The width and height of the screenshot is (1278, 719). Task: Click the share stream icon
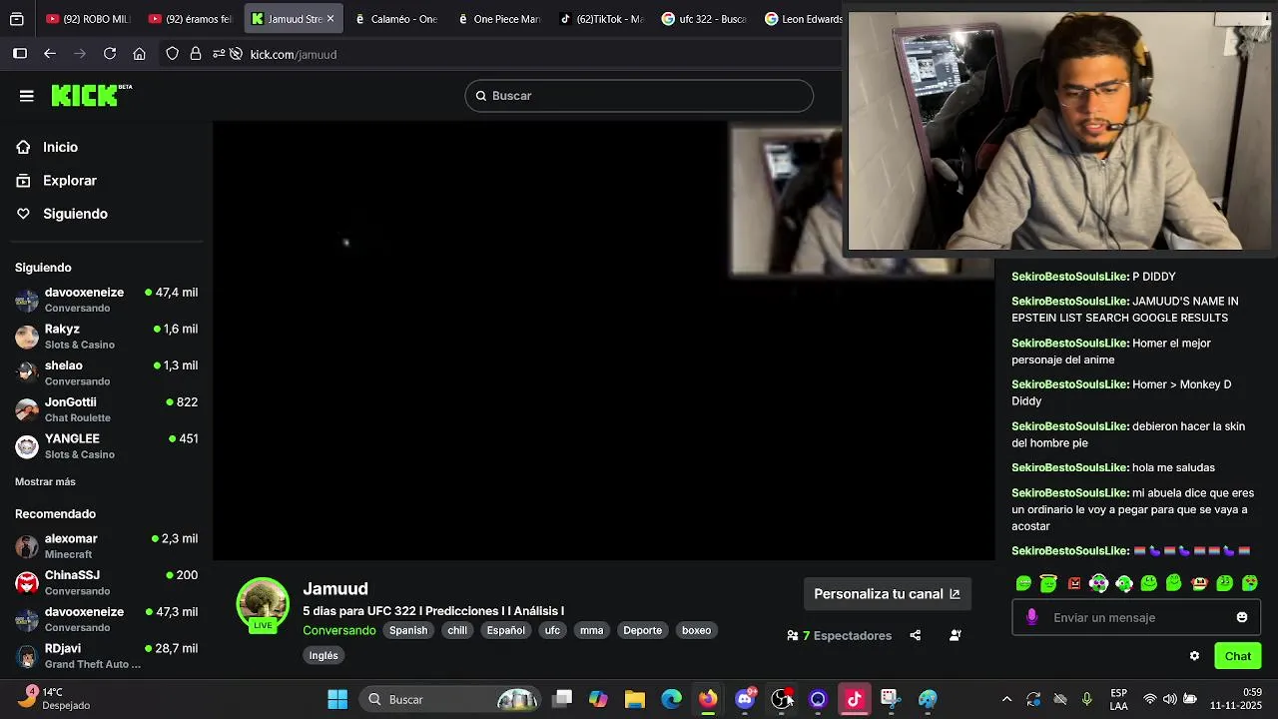point(915,635)
